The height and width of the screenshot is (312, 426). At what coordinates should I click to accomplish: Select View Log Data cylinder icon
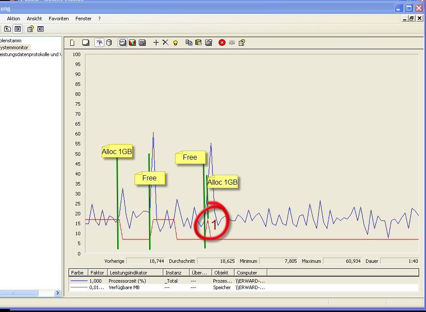coord(109,42)
